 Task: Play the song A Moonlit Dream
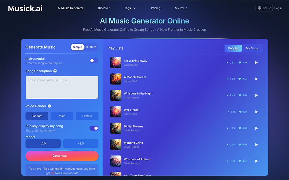tap(256, 79)
